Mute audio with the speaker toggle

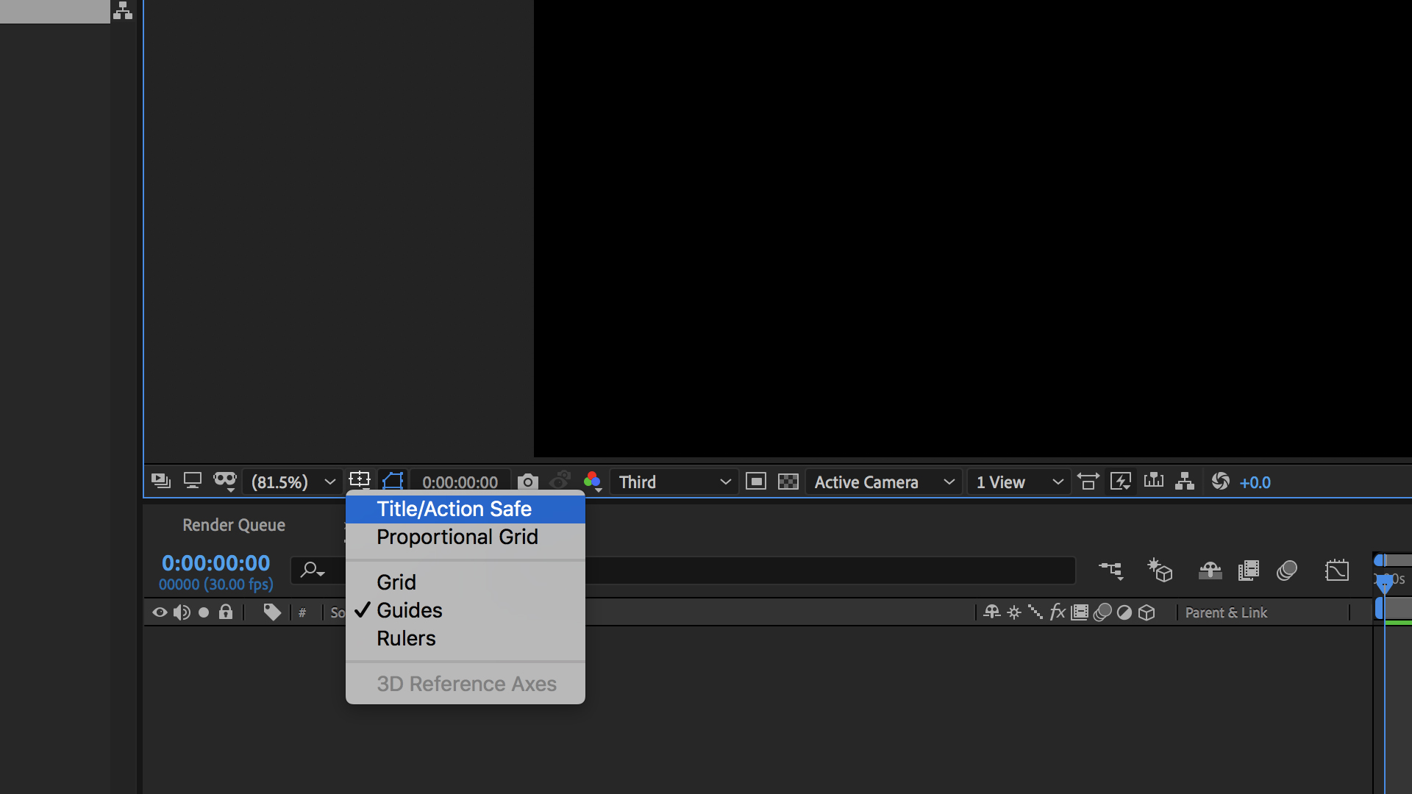coord(182,612)
